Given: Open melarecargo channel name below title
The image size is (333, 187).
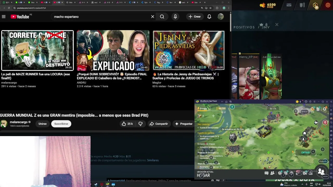Looking at the screenshot, I should click(x=18, y=122).
